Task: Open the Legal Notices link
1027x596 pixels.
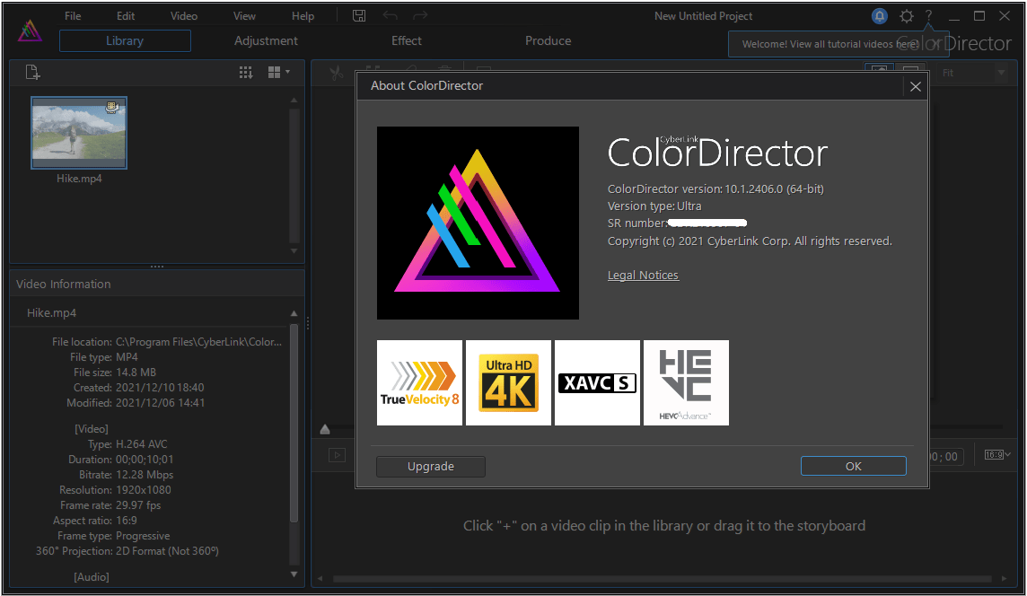Action: 643,275
